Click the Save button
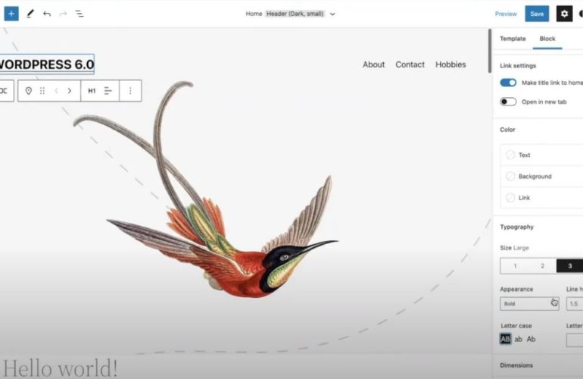This screenshot has width=583, height=379. [x=537, y=14]
